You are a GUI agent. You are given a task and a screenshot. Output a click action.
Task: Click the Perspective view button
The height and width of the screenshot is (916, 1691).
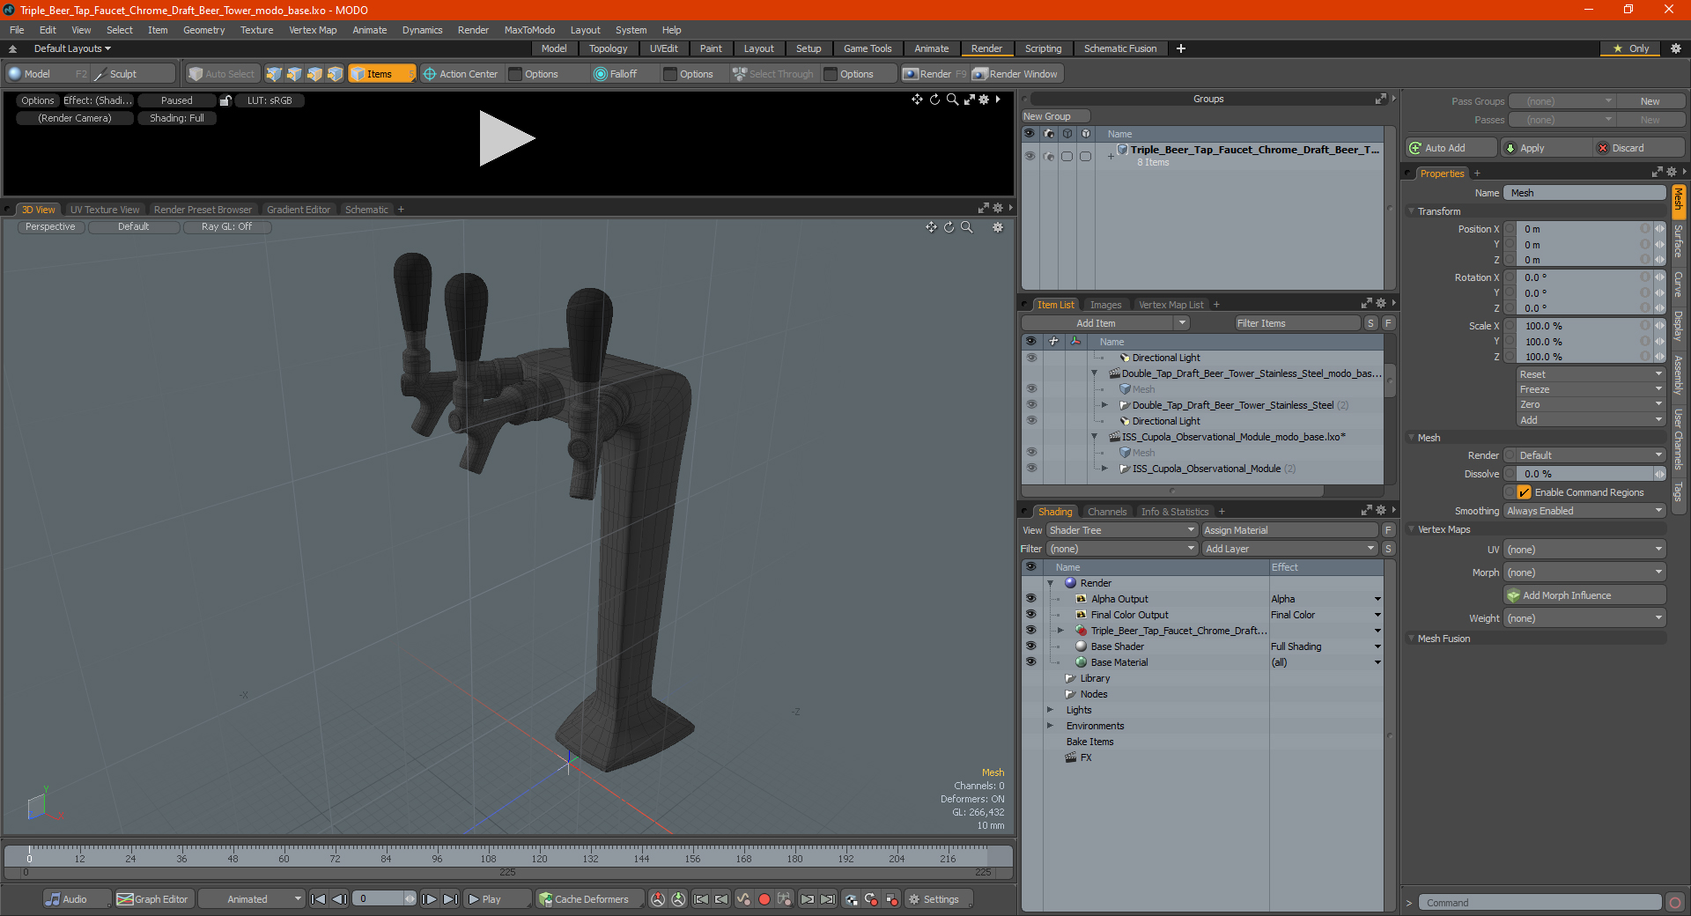click(x=50, y=226)
